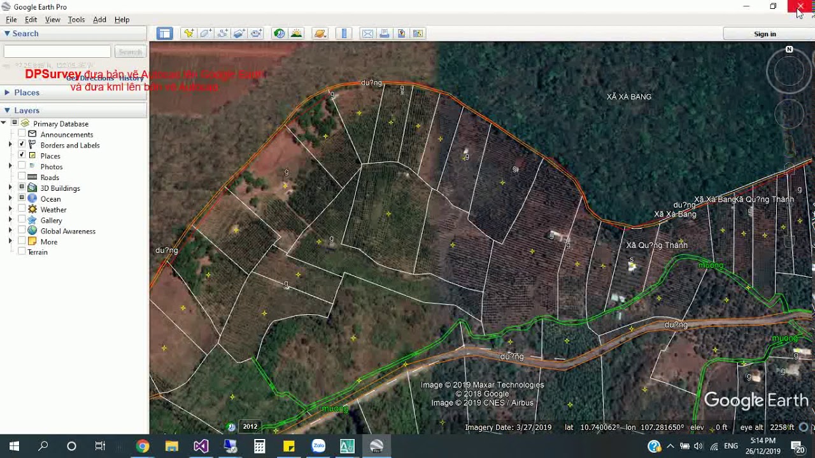
Task: Add a placemark with the yellow pushpin tool
Action: (188, 34)
